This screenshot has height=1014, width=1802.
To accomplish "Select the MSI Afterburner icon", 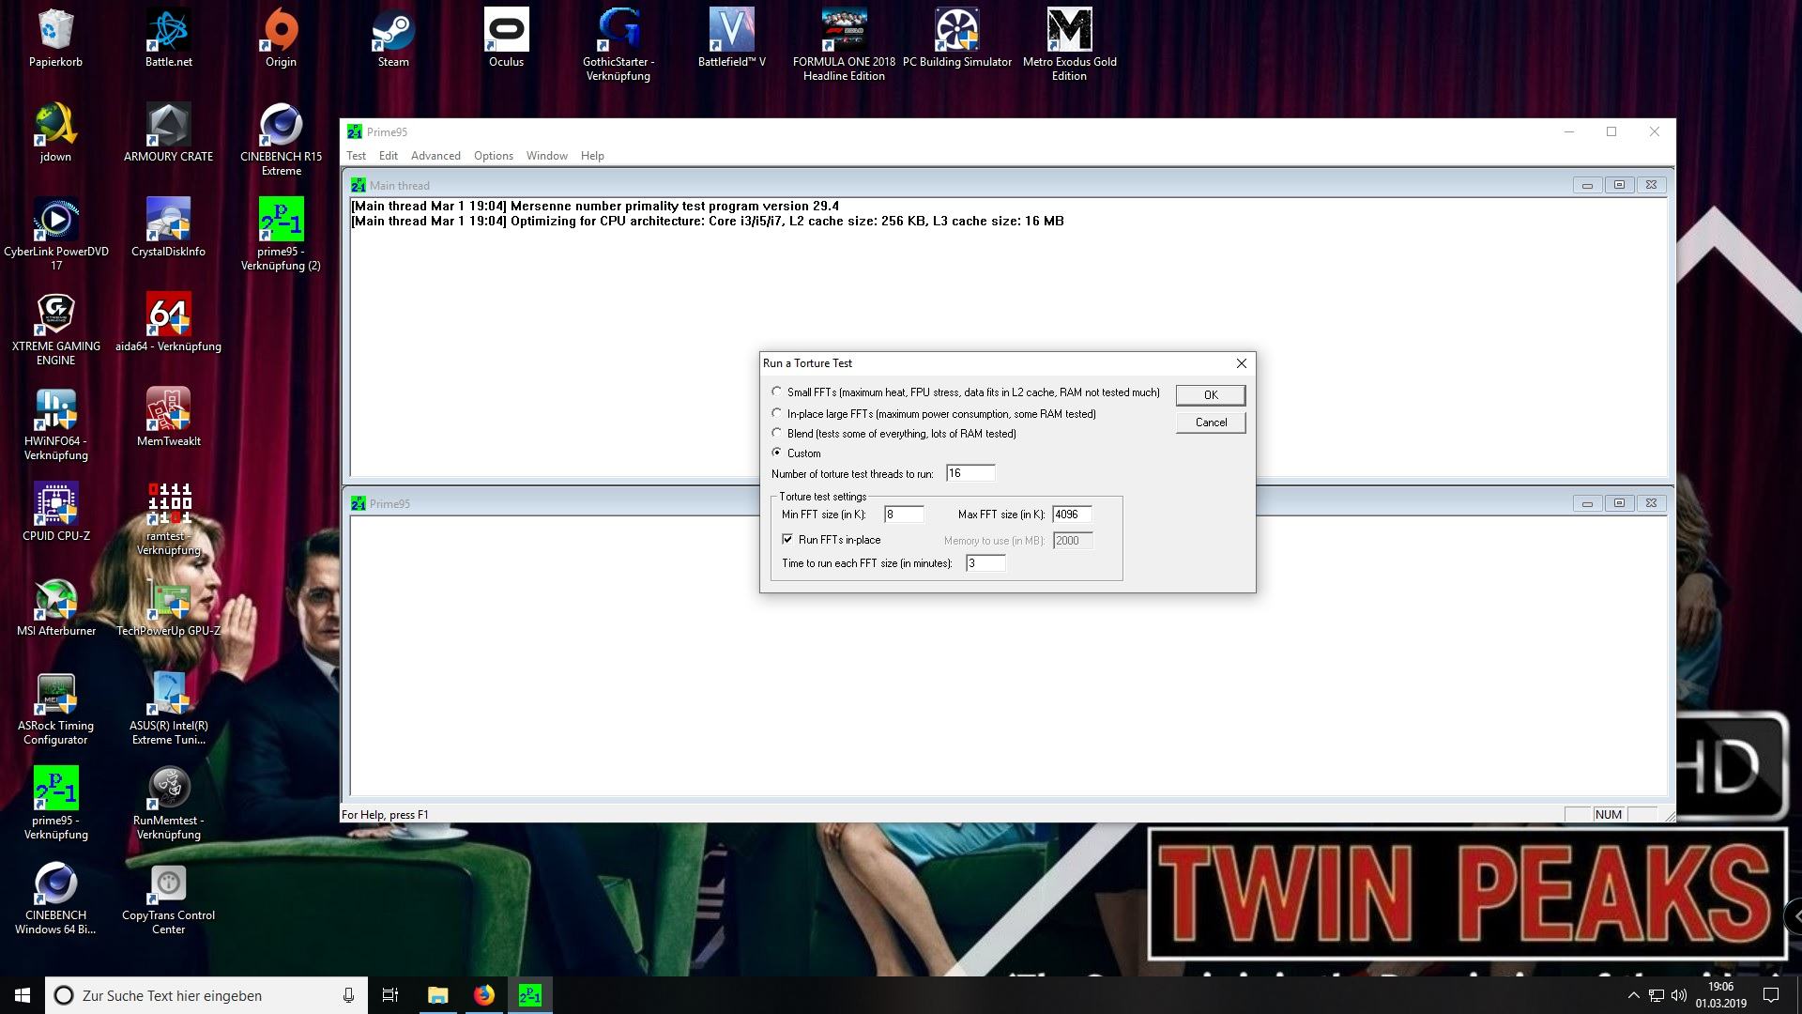I will pos(56,607).
